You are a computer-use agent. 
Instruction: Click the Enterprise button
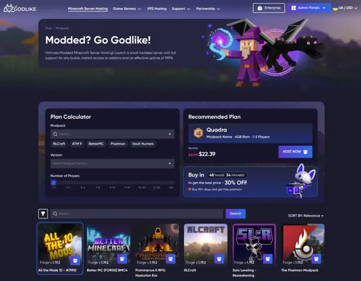point(269,8)
